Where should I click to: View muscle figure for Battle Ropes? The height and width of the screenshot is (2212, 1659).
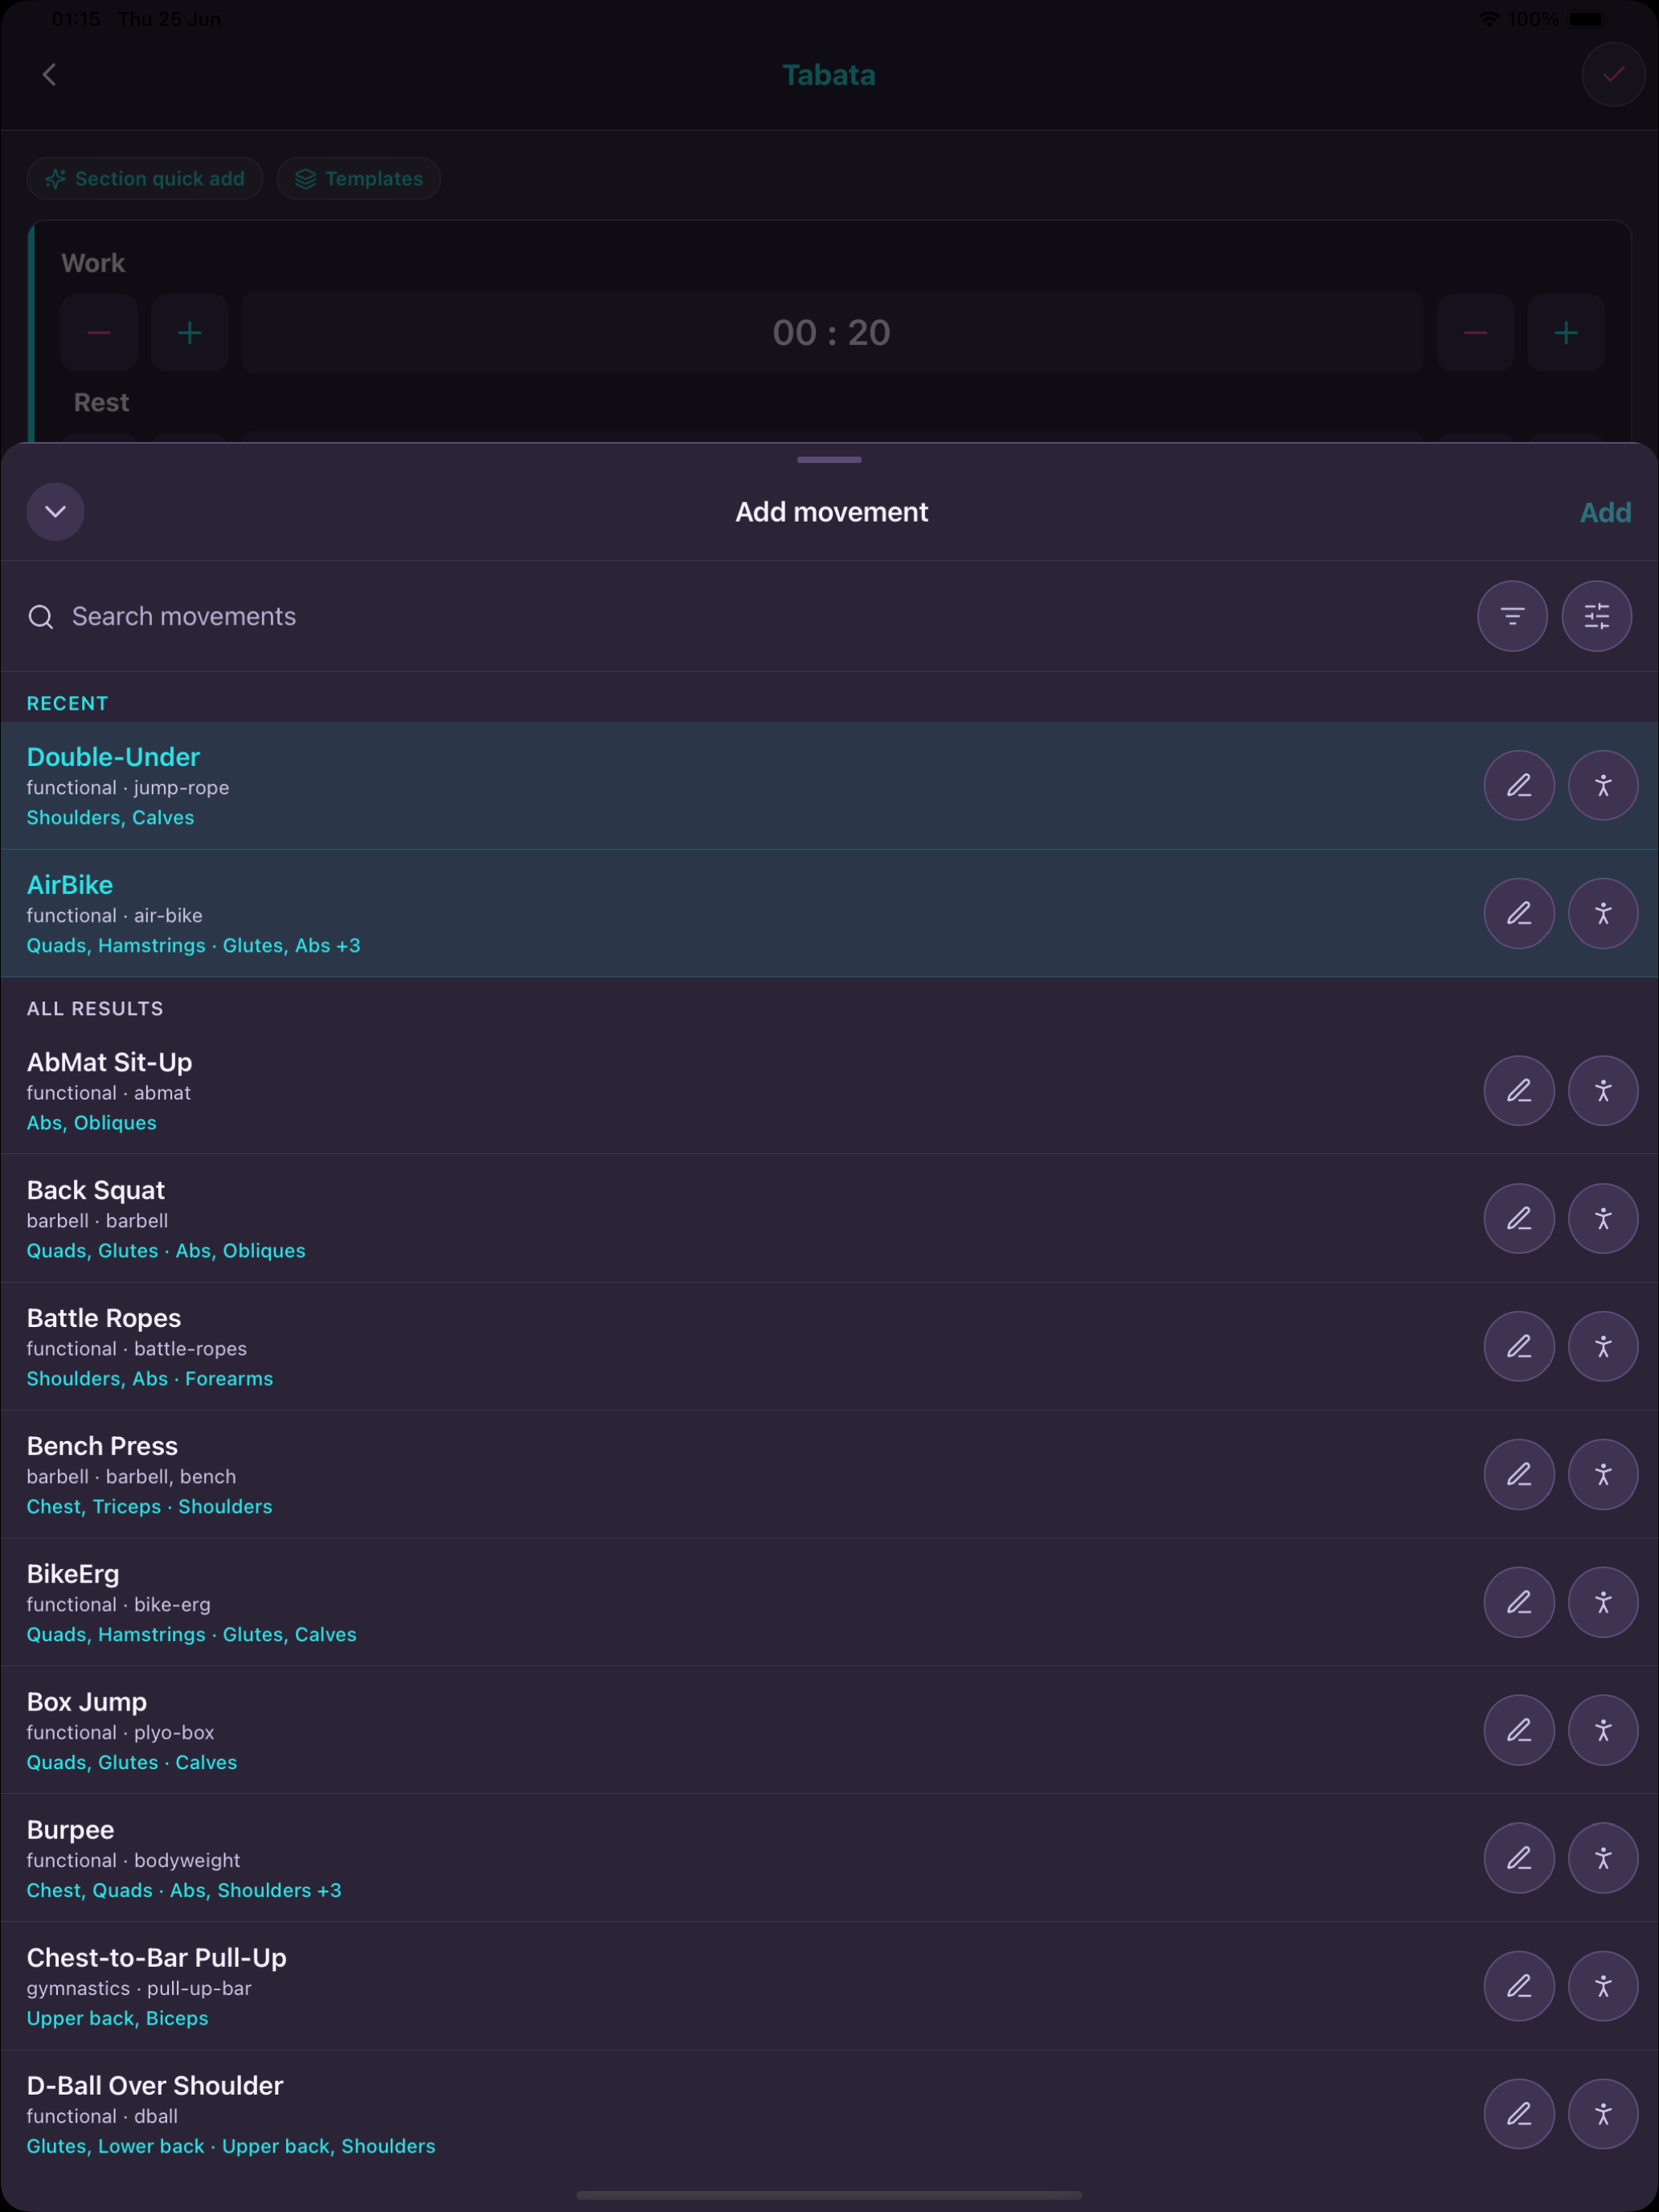tap(1603, 1347)
